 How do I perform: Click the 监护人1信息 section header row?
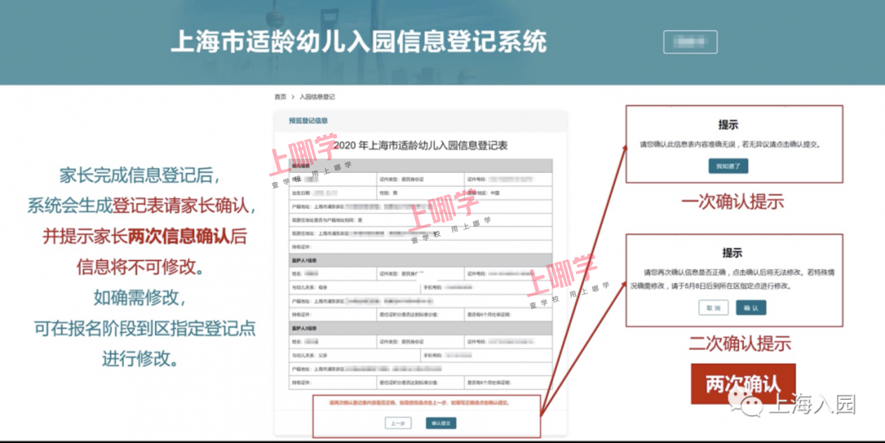(420, 260)
